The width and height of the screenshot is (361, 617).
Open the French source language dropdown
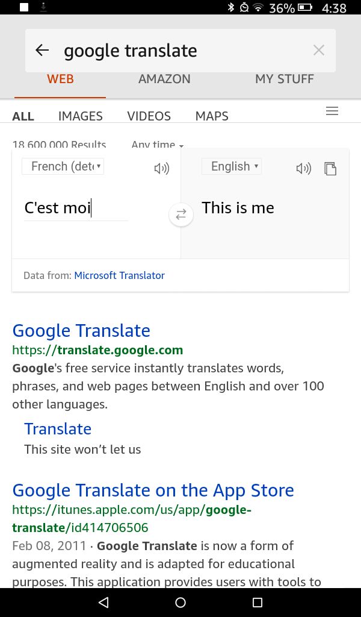coord(63,166)
